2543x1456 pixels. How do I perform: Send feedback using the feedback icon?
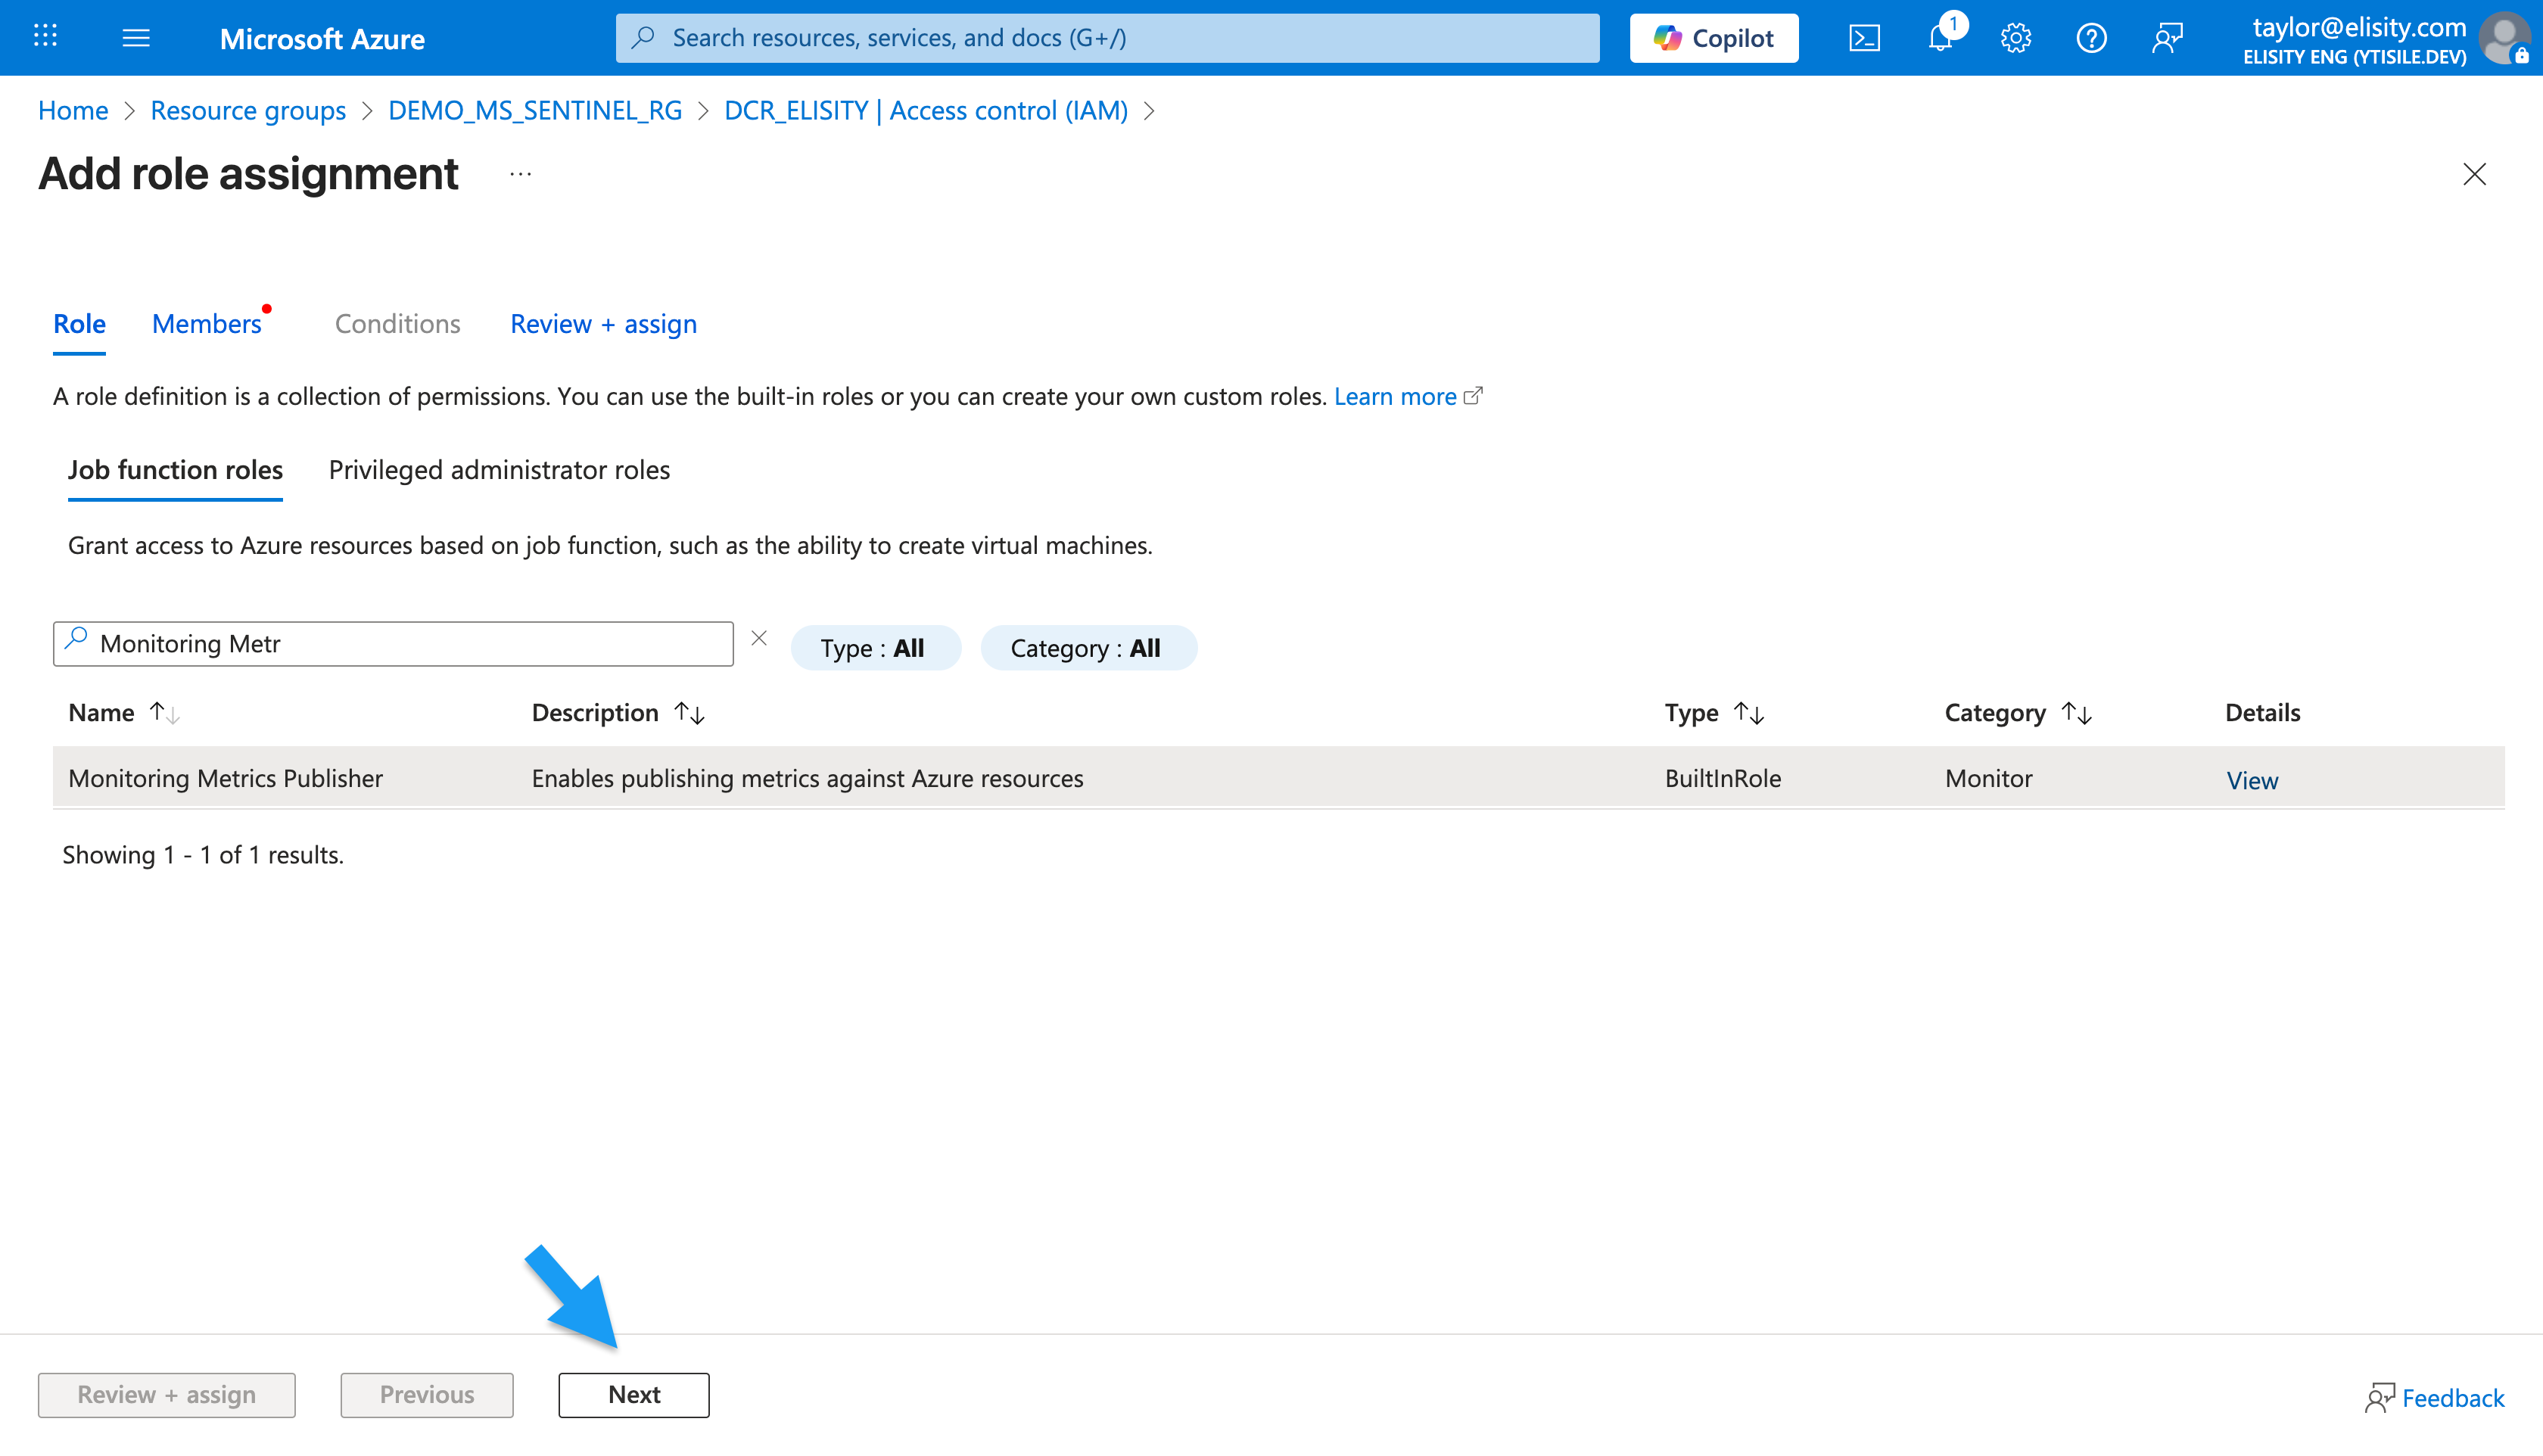point(2167,37)
